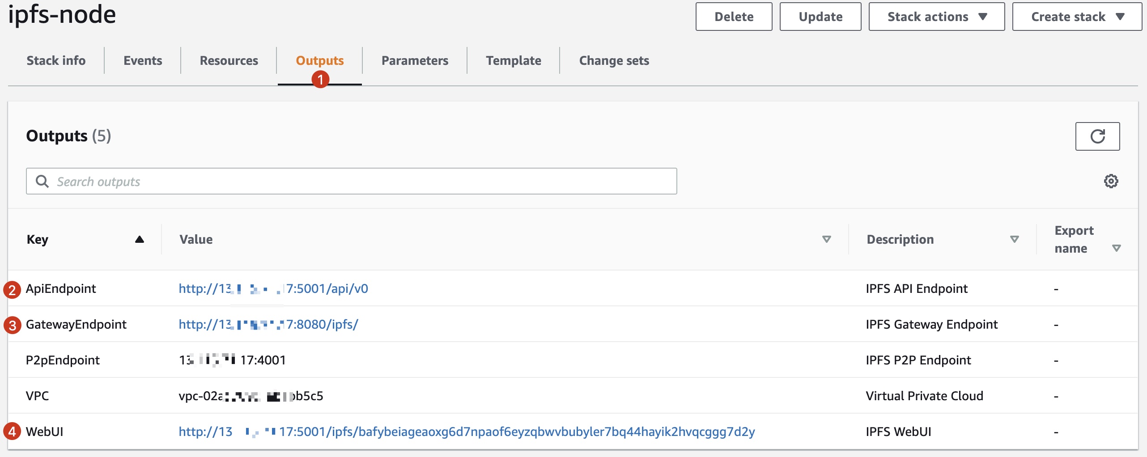
Task: Click the search magnifier icon
Action: click(42, 181)
